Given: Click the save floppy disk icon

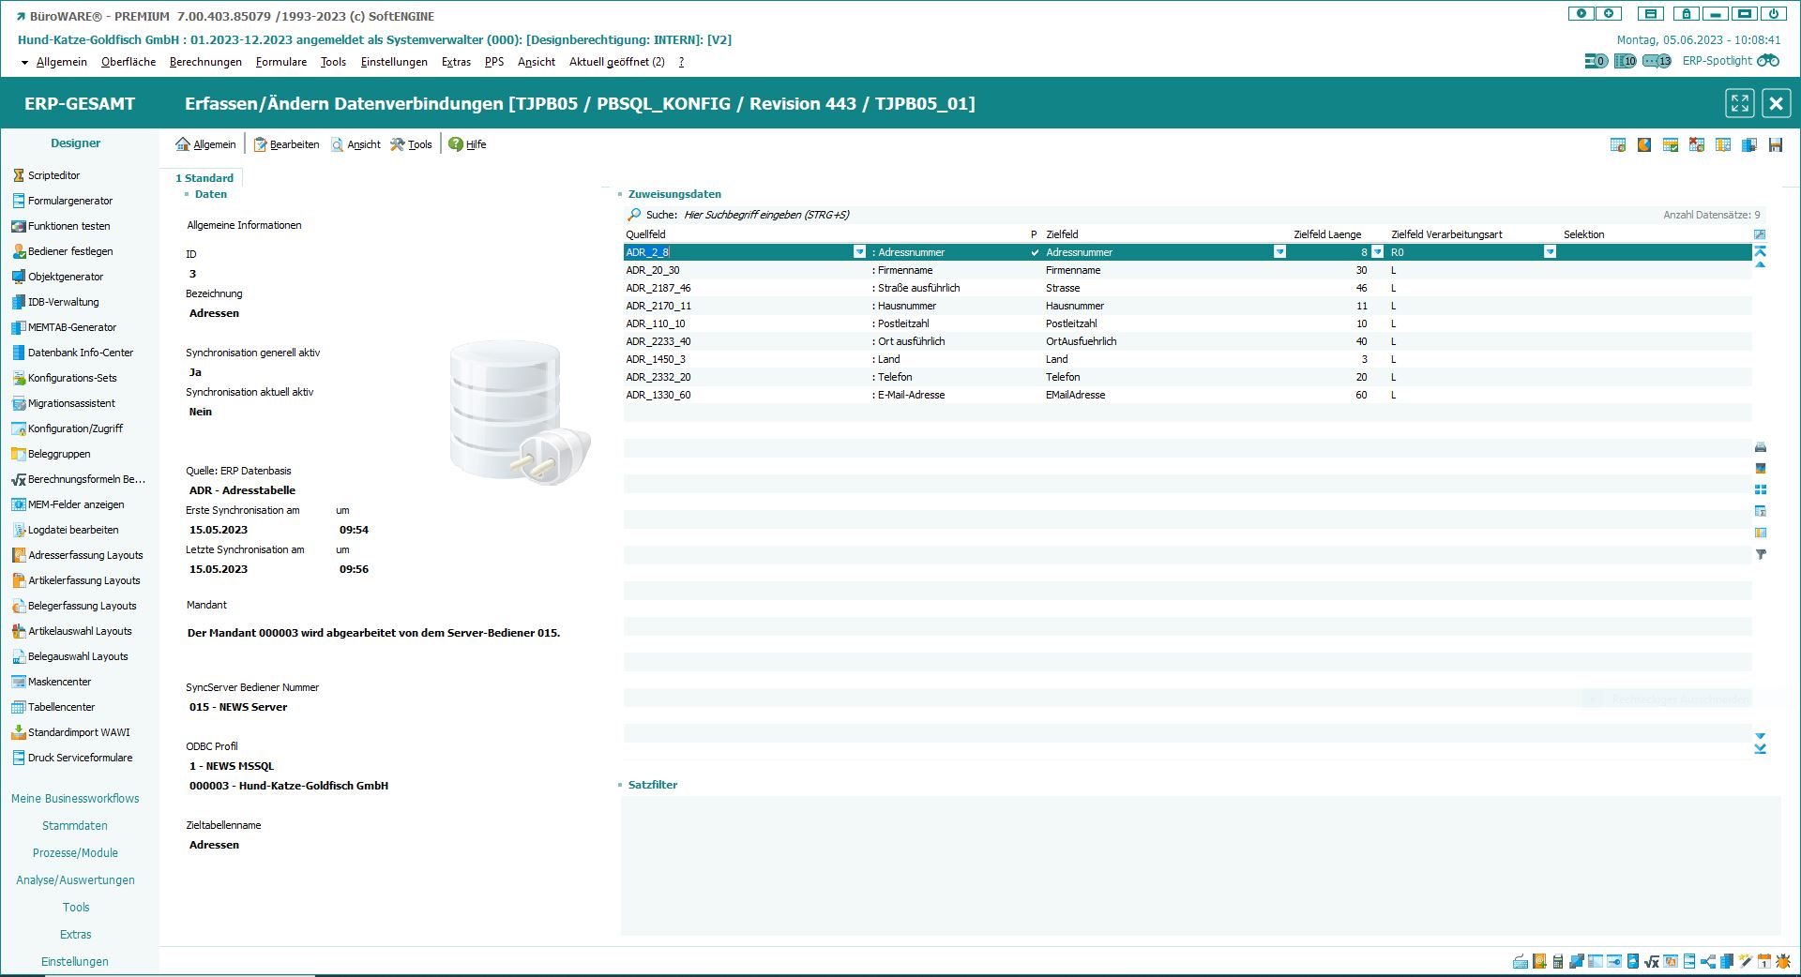Looking at the screenshot, I should 1775,144.
